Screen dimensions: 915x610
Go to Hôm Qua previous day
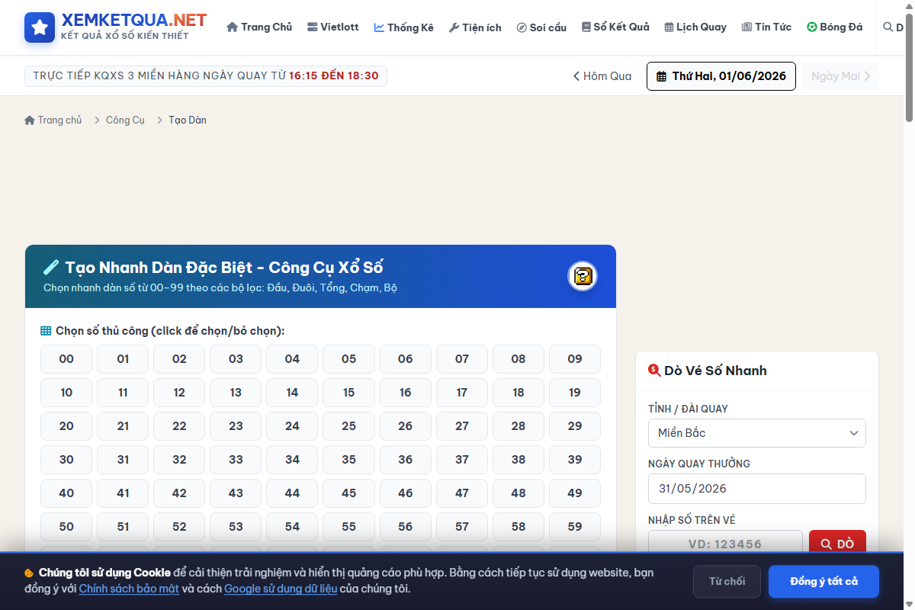(x=602, y=76)
